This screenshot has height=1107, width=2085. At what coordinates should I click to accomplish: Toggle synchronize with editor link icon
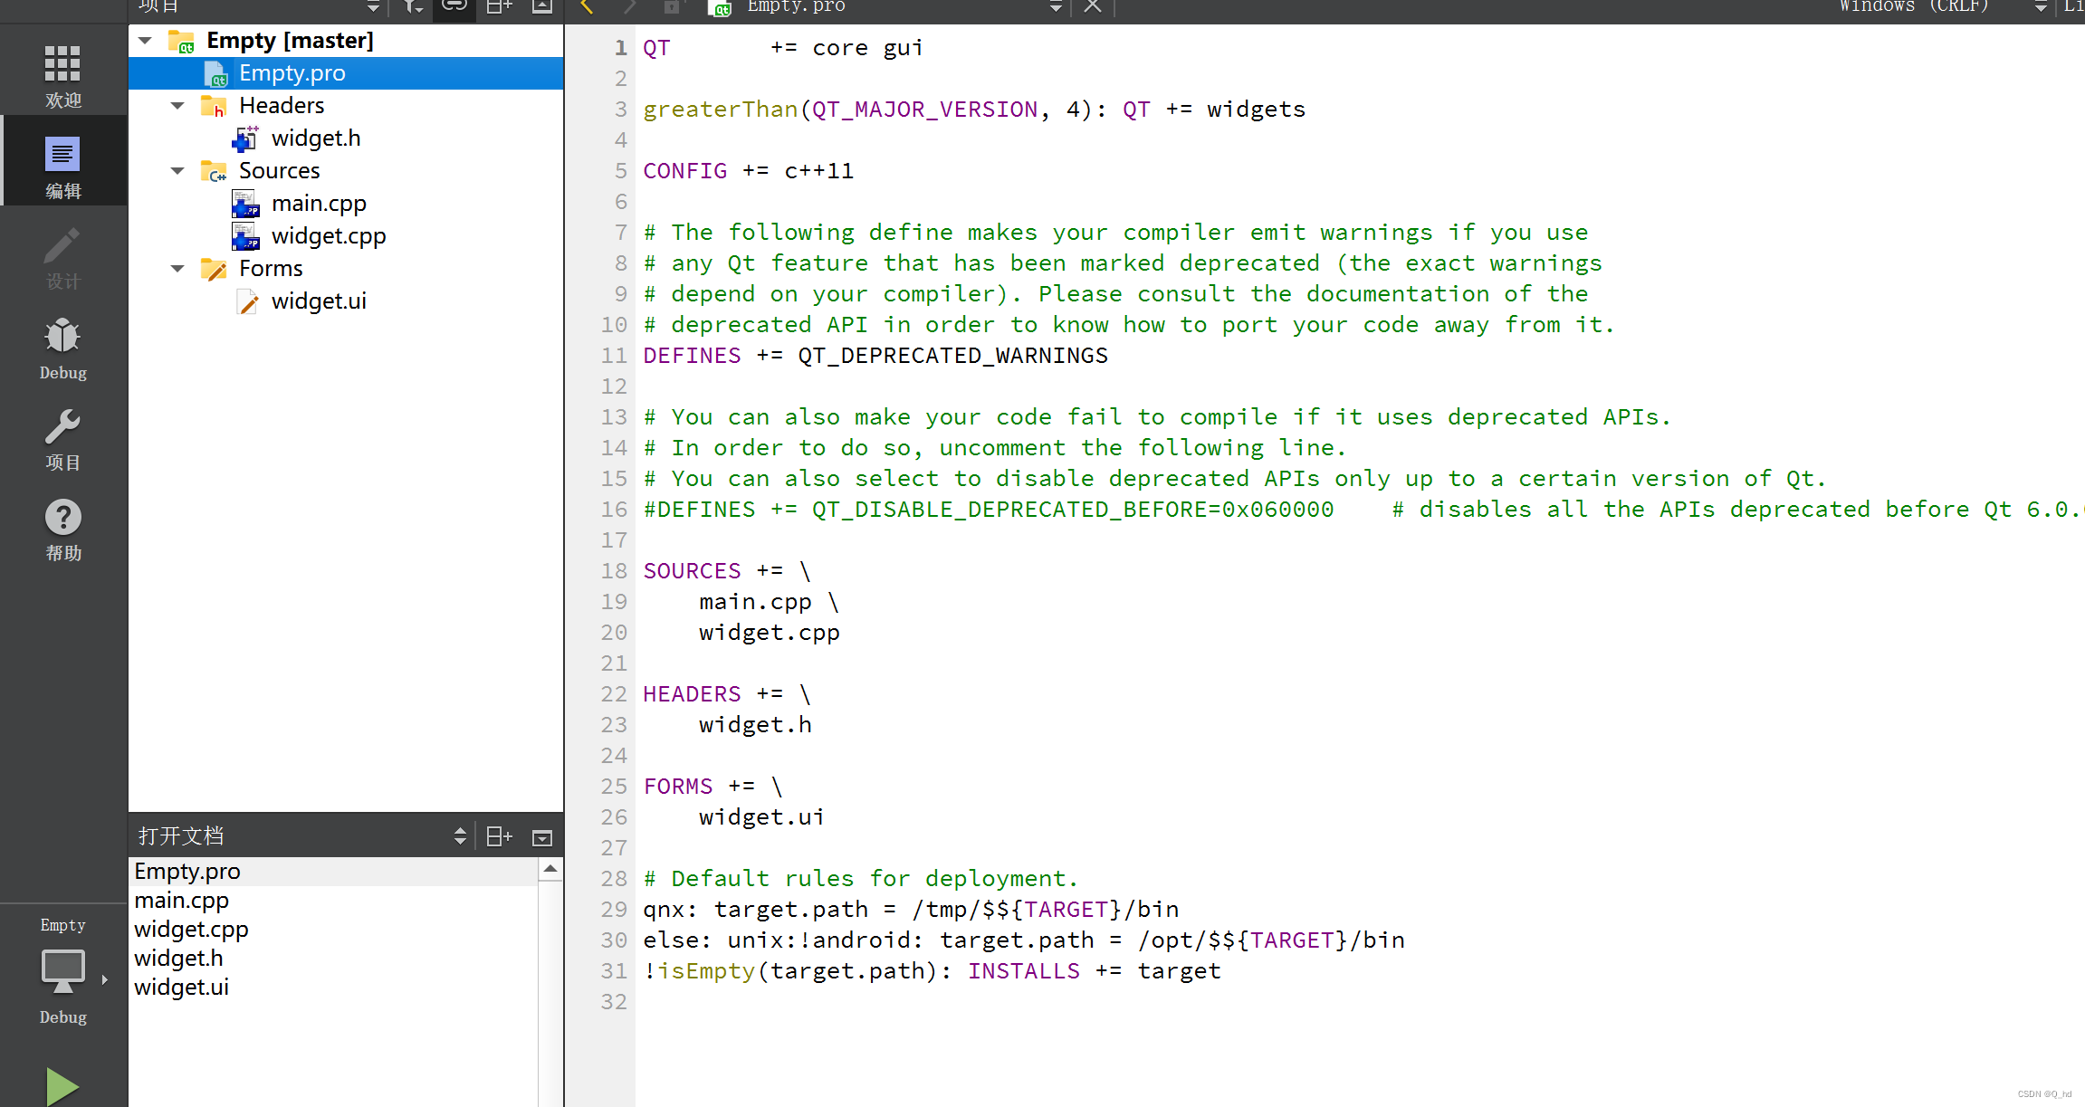tap(454, 7)
